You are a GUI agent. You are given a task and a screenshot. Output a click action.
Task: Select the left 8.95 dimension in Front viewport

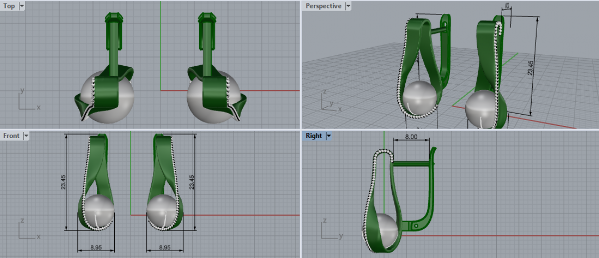pos(96,247)
